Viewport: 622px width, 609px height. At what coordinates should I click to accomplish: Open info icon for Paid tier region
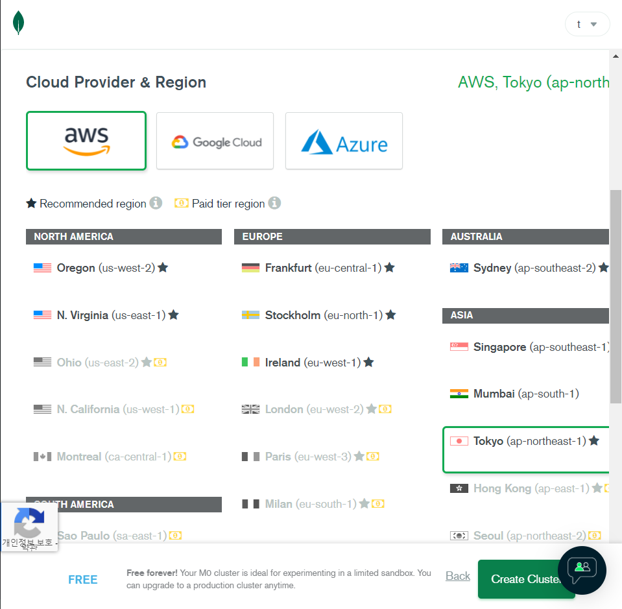(x=274, y=203)
